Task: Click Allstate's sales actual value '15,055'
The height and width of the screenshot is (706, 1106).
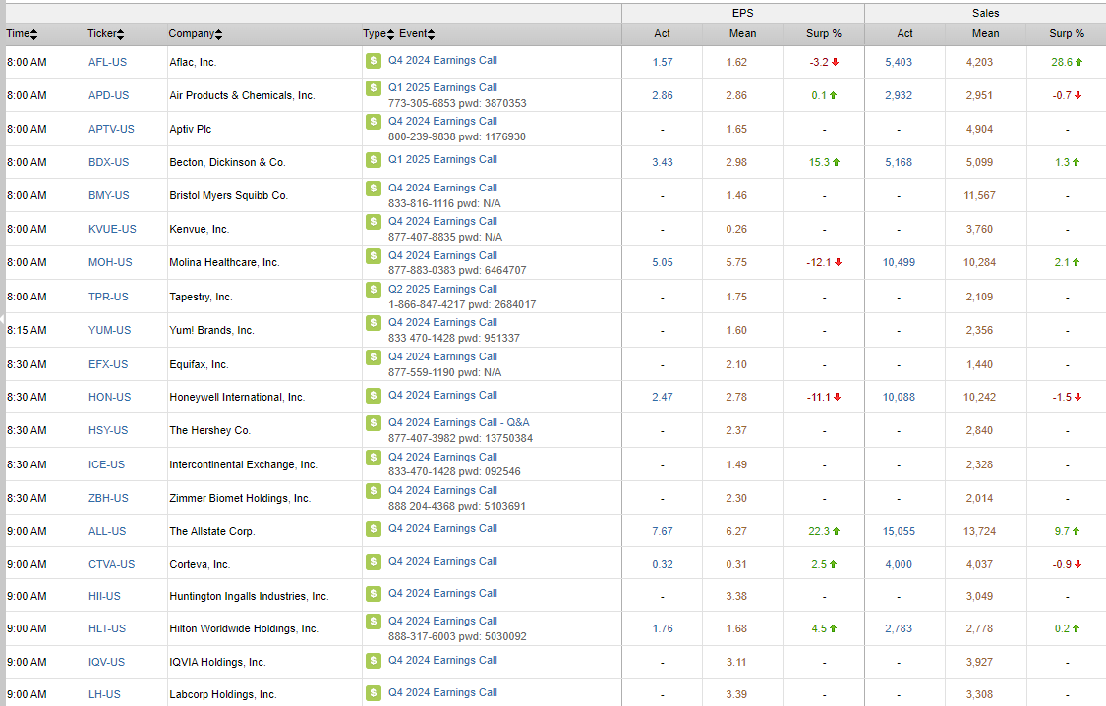Action: 899,531
